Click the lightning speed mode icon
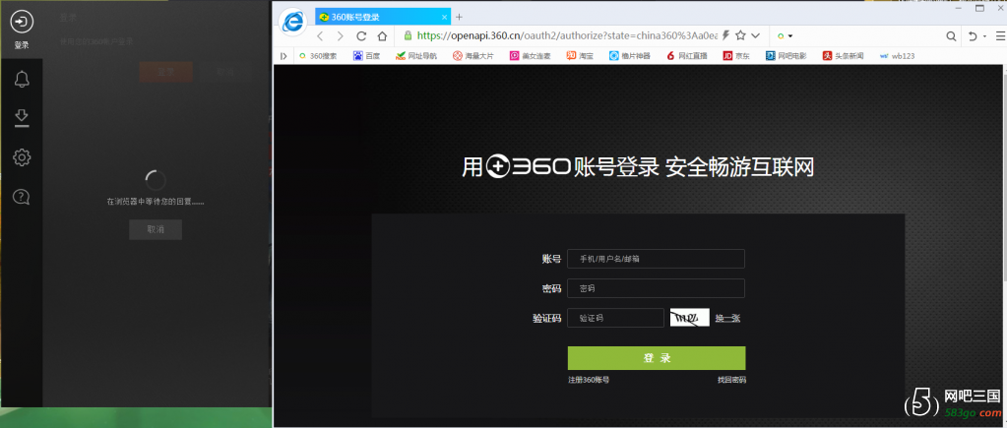Image resolution: width=1007 pixels, height=428 pixels. tap(726, 35)
